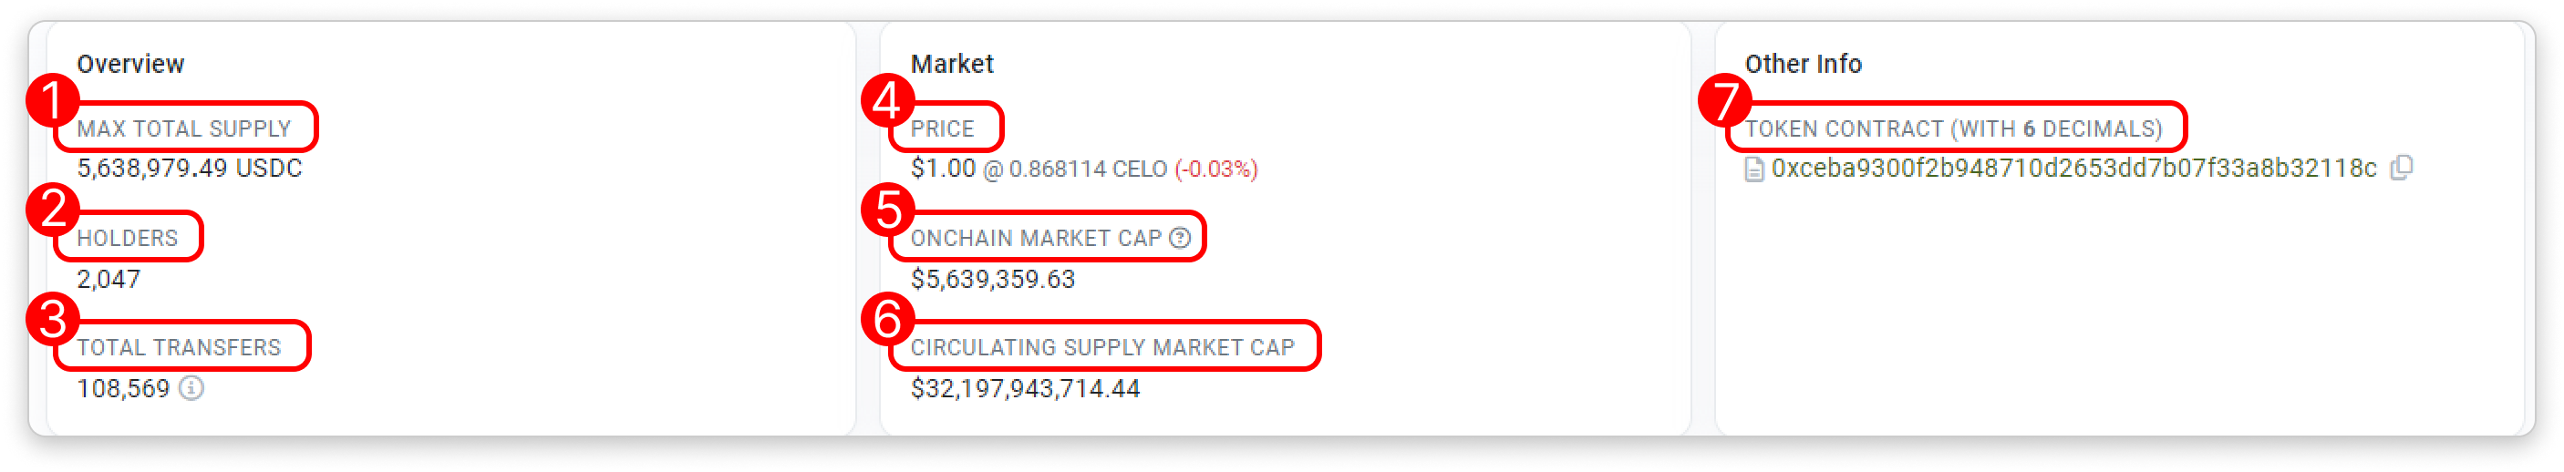Click the contract file icon before the address
Screen dimensions: 2564x472
click(x=1755, y=169)
